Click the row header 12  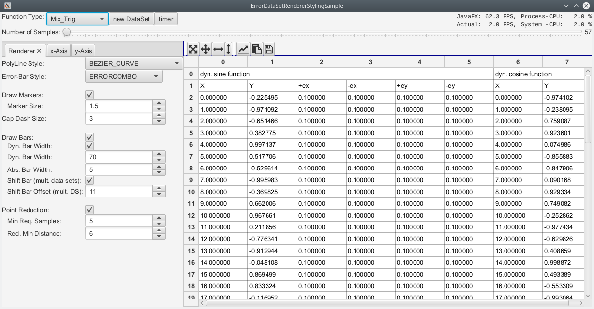point(191,215)
